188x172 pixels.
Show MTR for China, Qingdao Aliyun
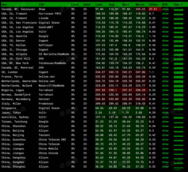[165, 162]
